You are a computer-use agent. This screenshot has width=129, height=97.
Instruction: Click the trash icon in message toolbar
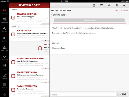coord(117,5)
